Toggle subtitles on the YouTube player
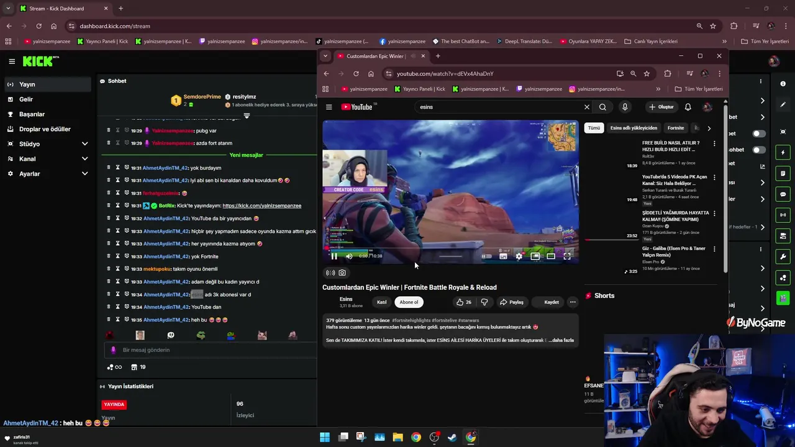 click(x=503, y=256)
